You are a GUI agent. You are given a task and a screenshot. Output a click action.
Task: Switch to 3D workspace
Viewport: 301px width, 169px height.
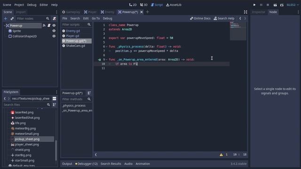pos(144,5)
